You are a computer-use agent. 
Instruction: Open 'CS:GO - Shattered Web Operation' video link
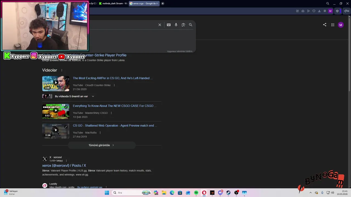click(115, 126)
